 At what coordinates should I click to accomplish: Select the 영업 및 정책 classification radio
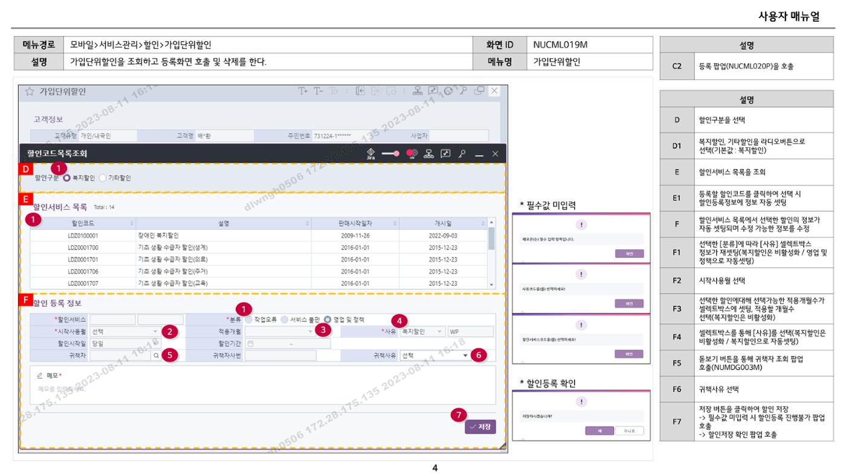[x=328, y=319]
